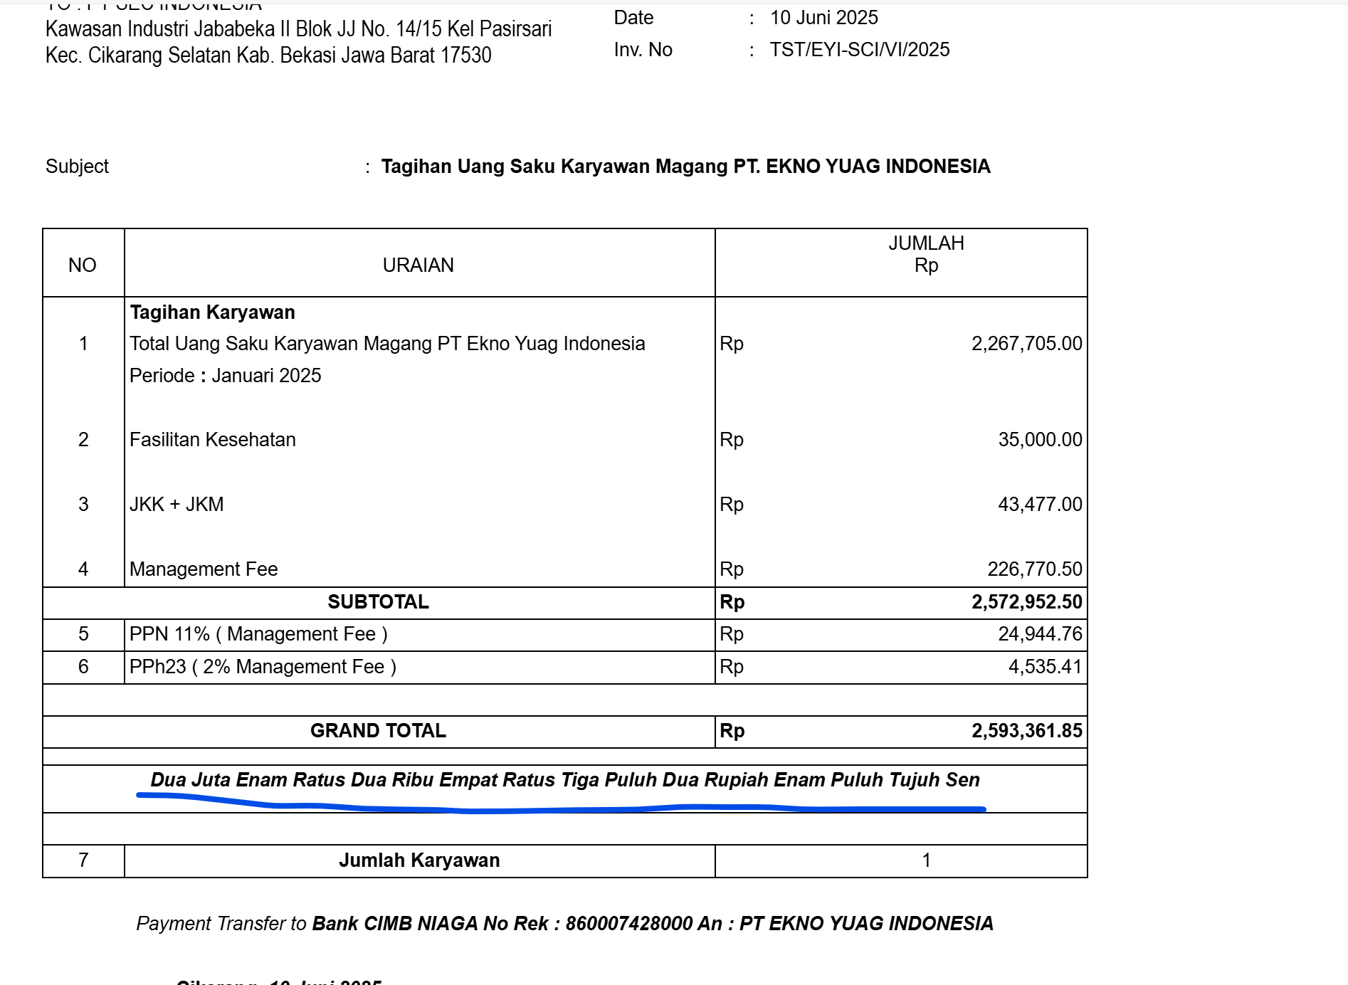The height and width of the screenshot is (985, 1348).
Task: Click the NO column header
Action: 83,265
